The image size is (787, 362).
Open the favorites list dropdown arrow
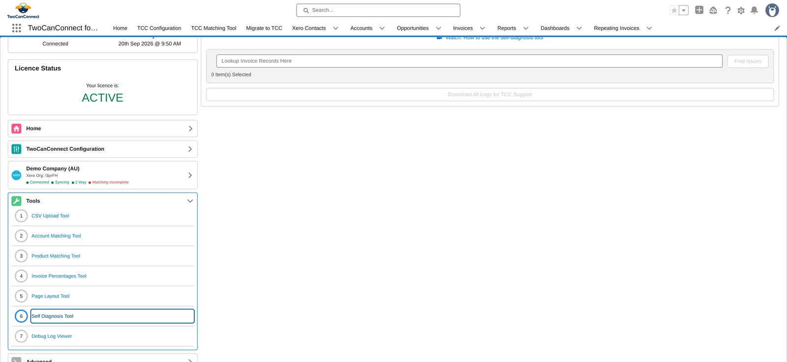coord(684,10)
